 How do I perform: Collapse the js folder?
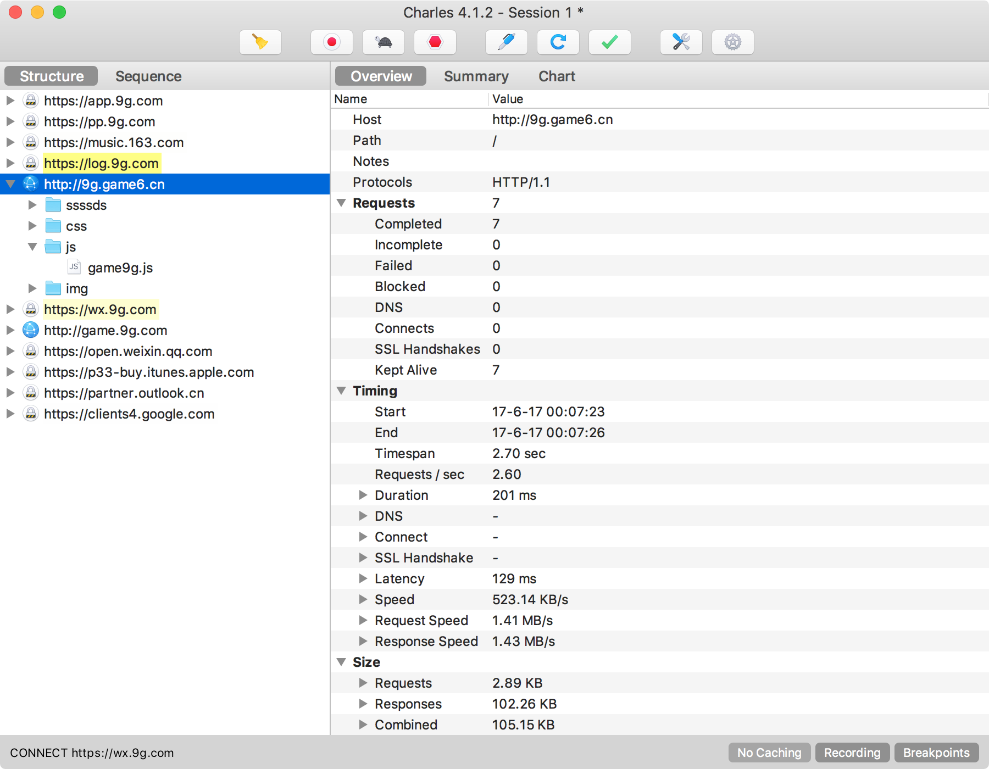32,247
